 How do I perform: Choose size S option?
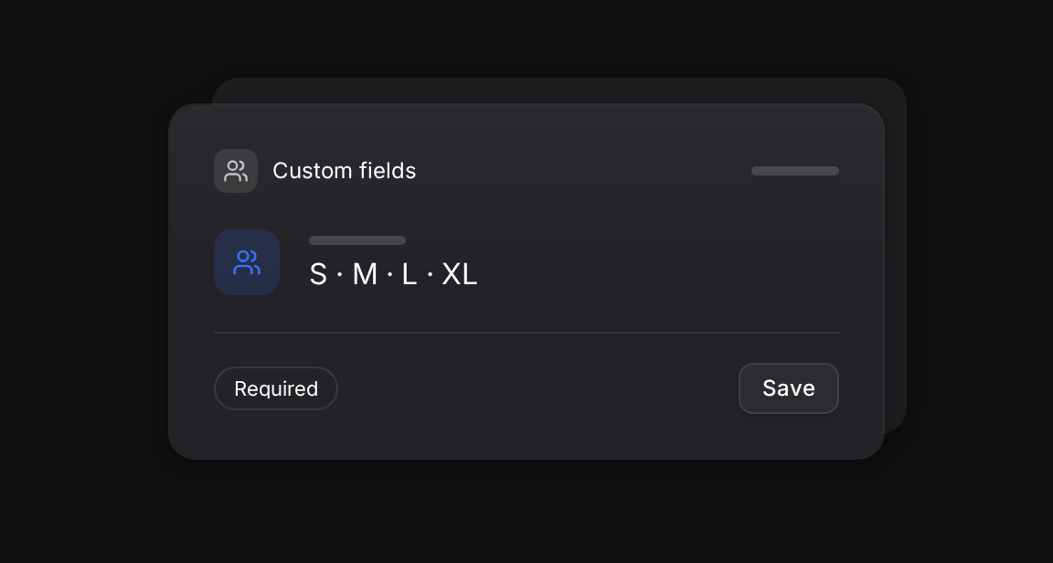318,274
